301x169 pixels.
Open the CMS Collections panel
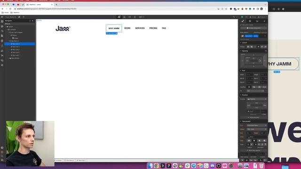coord(2,41)
